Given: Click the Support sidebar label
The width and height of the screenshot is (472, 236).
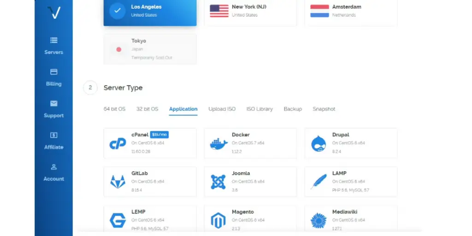Looking at the screenshot, I should click(x=54, y=115).
